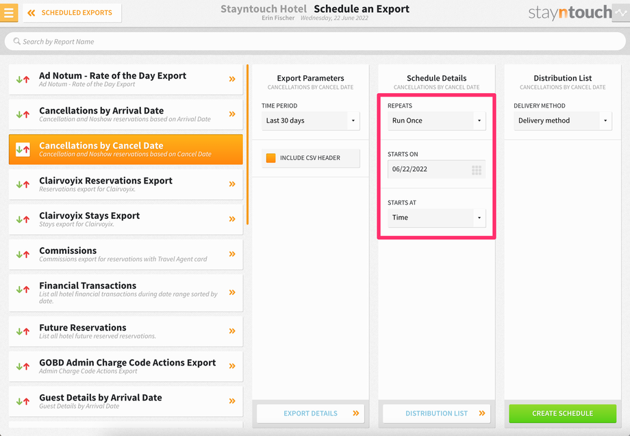Open chevron for GOBD Admin Charge Code Actions
Screen dimensions: 630x436
pos(232,366)
